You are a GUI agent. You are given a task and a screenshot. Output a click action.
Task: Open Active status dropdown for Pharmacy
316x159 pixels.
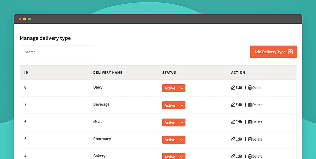coord(174,140)
